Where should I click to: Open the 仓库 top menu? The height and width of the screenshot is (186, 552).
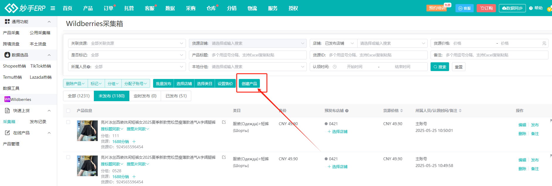(211, 8)
